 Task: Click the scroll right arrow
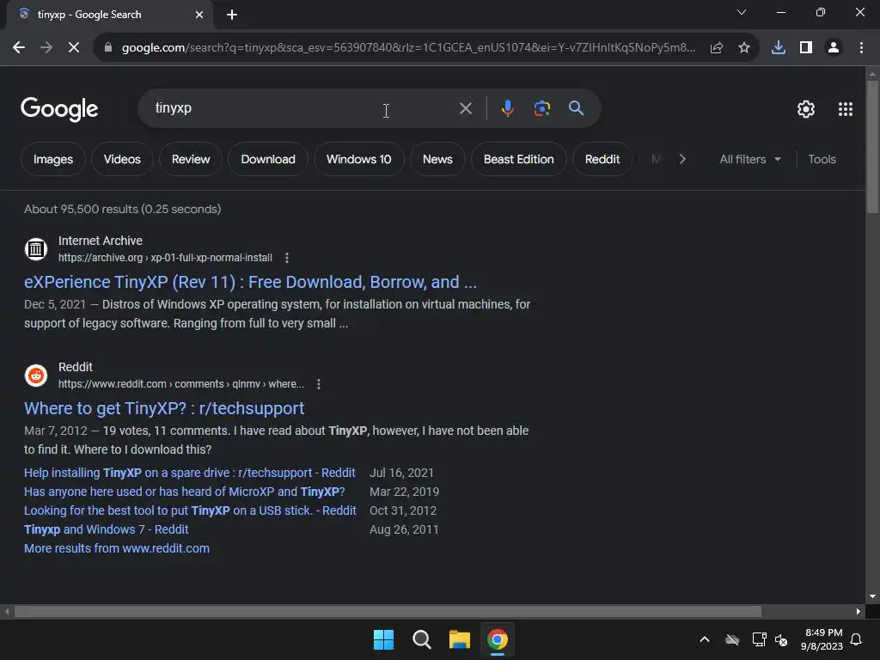859,611
